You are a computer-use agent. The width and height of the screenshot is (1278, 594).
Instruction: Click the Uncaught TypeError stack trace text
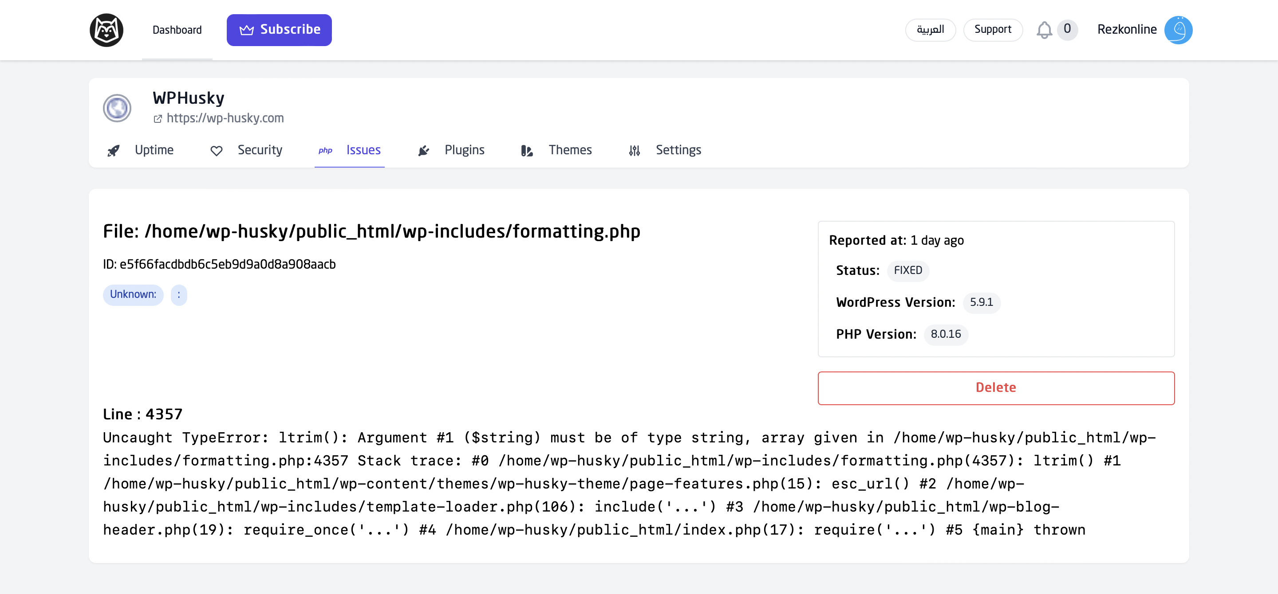(x=629, y=484)
